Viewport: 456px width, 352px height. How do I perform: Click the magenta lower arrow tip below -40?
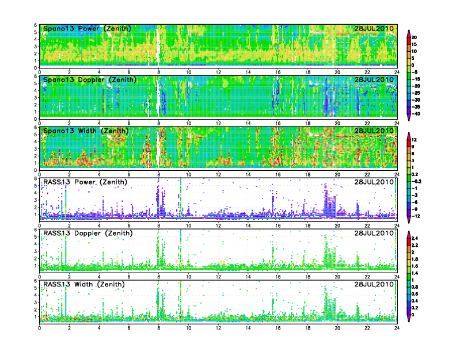(x=409, y=117)
